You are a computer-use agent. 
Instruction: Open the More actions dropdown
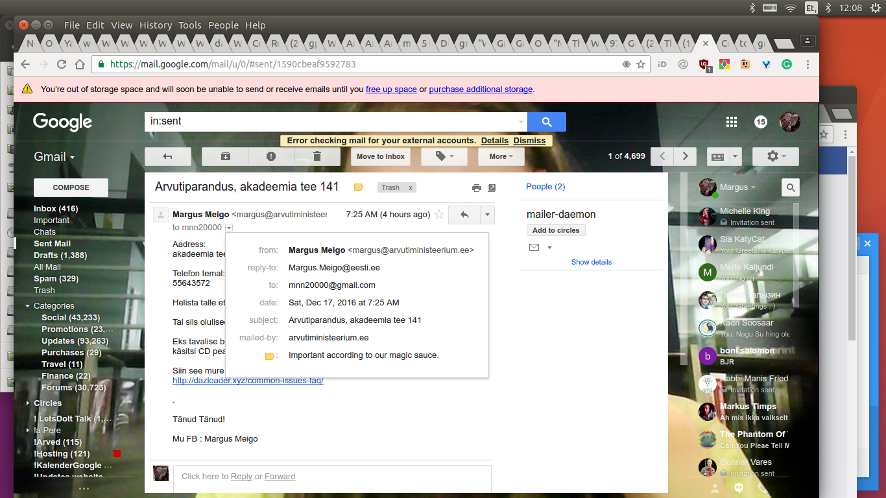pyautogui.click(x=501, y=156)
